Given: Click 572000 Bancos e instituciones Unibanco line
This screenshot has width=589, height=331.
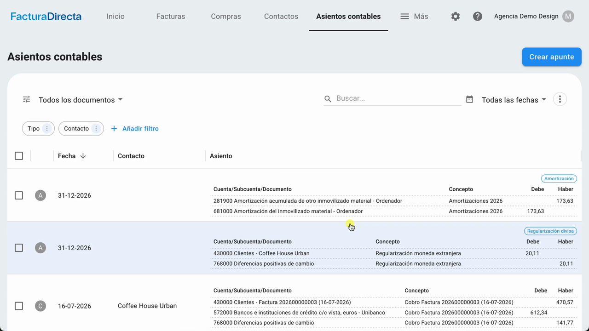Looking at the screenshot, I should 300,313.
